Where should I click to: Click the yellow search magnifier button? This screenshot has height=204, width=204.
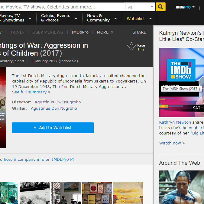tap(160, 7)
